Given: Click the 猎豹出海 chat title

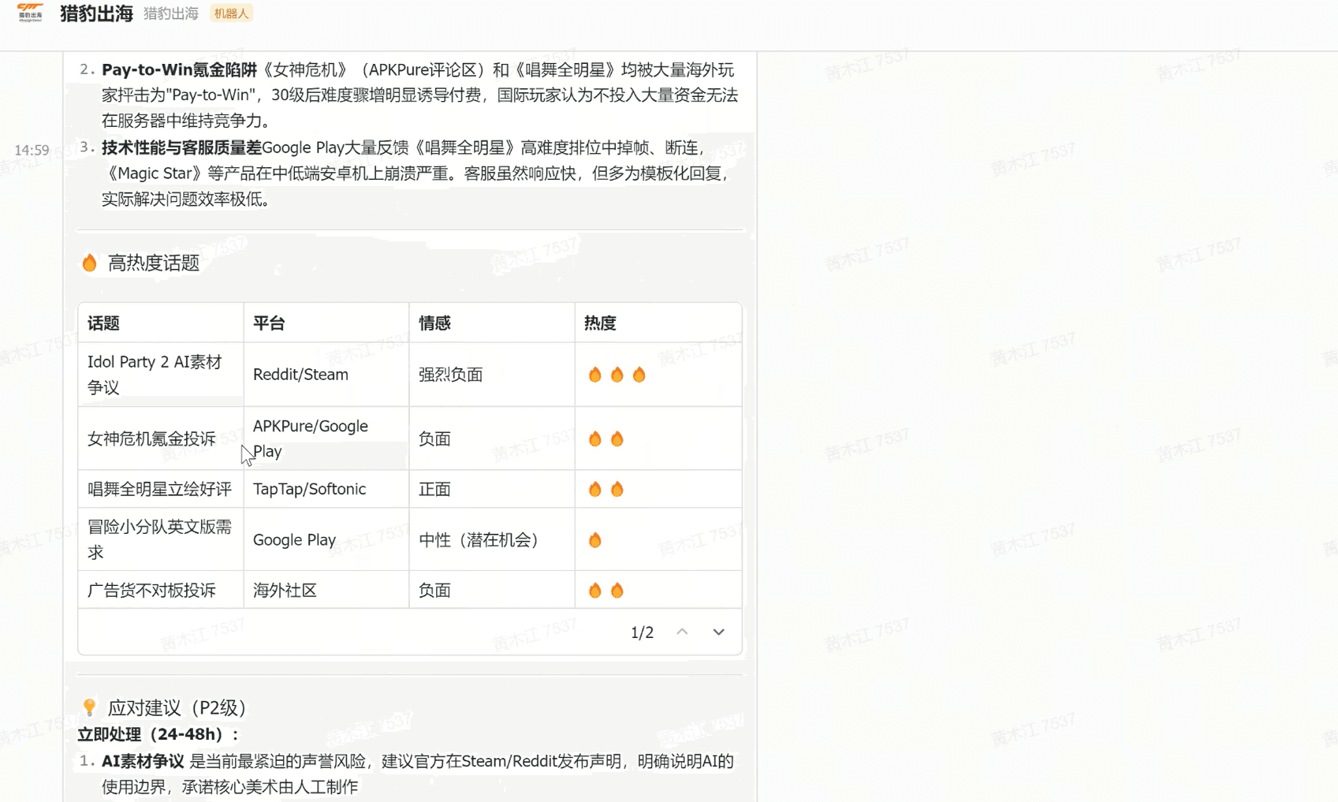Looking at the screenshot, I should tap(96, 13).
